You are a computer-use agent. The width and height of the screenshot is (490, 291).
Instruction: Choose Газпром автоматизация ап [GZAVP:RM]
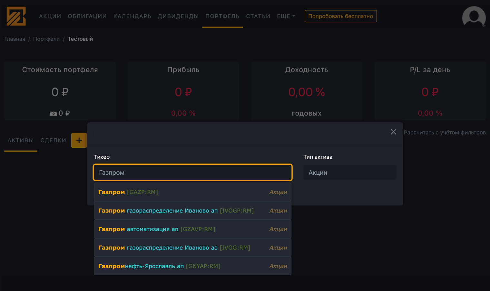click(193, 229)
